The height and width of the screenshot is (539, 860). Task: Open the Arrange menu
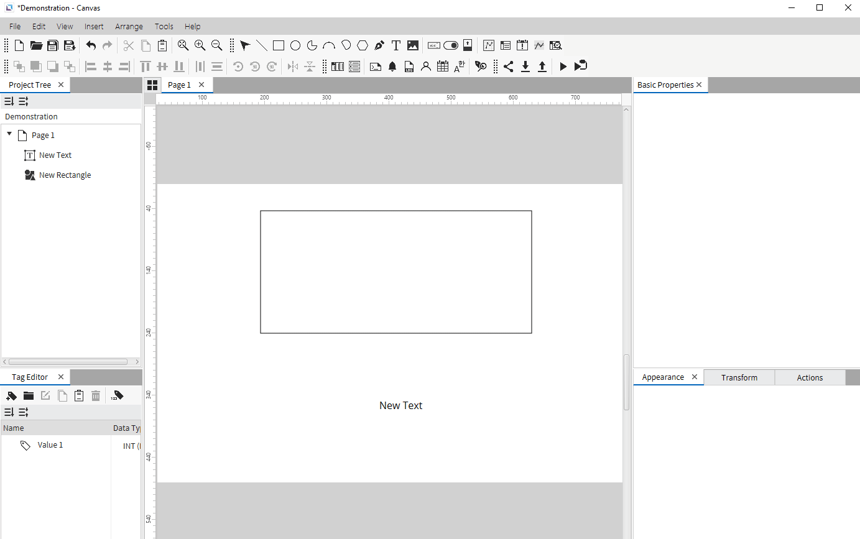[x=129, y=26]
